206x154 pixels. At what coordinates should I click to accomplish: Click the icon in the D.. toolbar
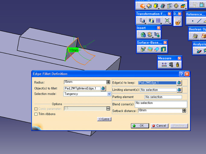point(178,22)
